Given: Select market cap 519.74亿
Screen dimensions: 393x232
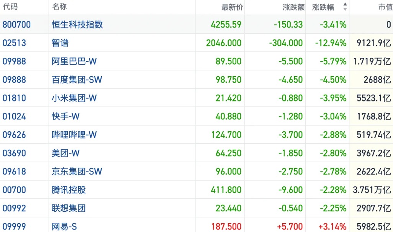Looking at the screenshot, I should [x=374, y=135].
